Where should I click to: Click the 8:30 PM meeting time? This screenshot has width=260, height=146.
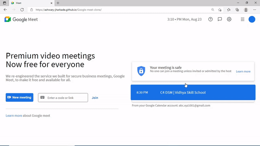[x=142, y=92]
